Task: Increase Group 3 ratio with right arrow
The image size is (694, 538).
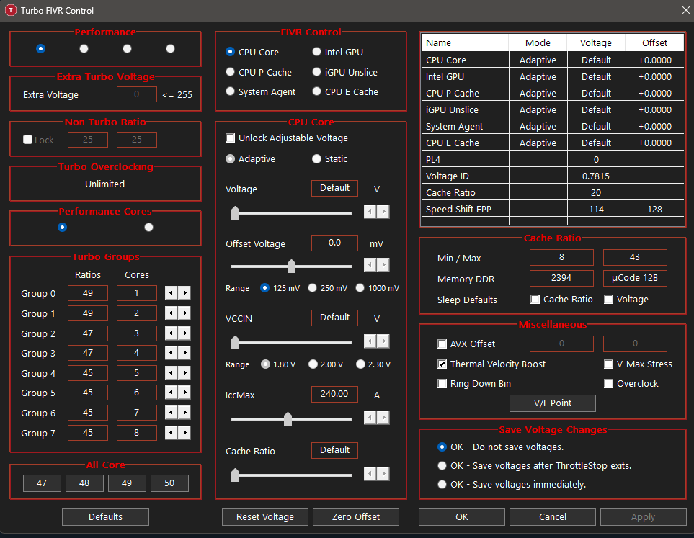Action: coord(184,353)
